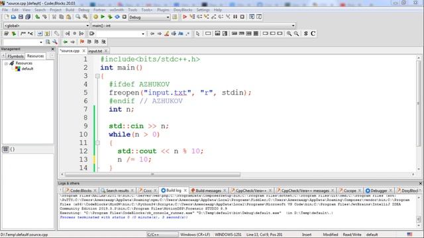This screenshot has height=238, width=424.
Task: Open the C/C++ language selector in status bar
Action: pyautogui.click(x=162, y=235)
